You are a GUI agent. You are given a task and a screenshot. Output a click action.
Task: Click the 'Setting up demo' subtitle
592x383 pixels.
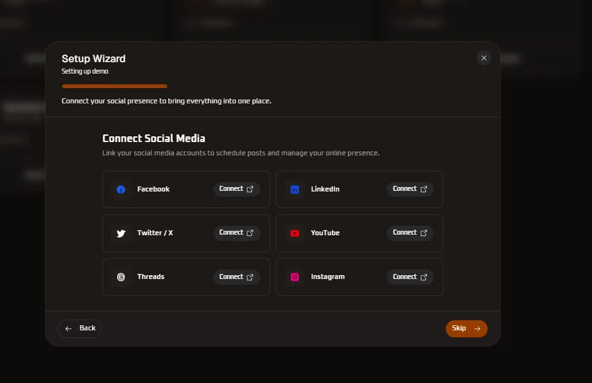click(x=85, y=71)
